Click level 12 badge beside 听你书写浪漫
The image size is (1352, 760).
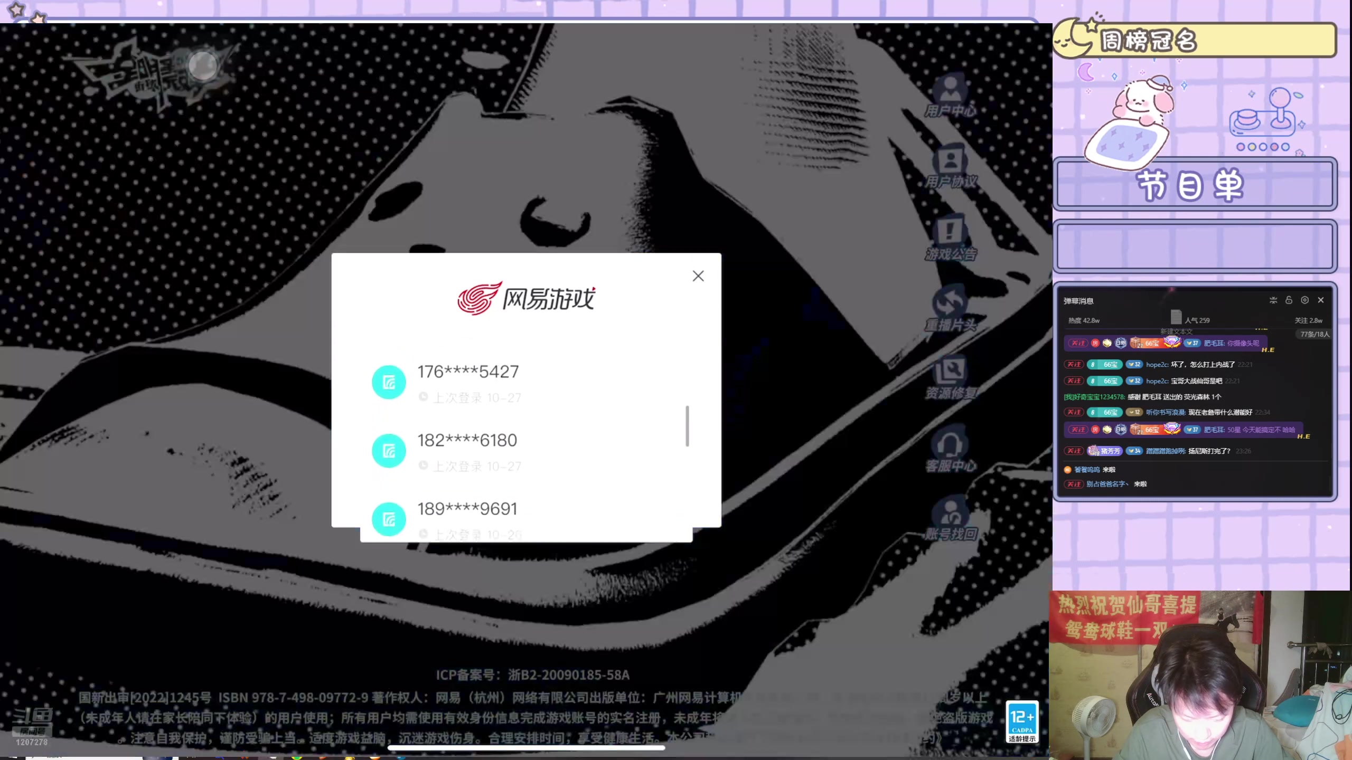[1134, 412]
